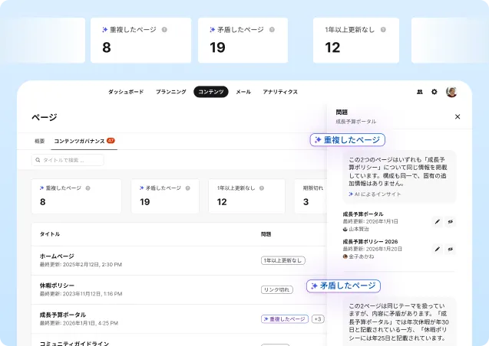Expand the +3 issues badge
This screenshot has width=489, height=346.
coord(318,319)
